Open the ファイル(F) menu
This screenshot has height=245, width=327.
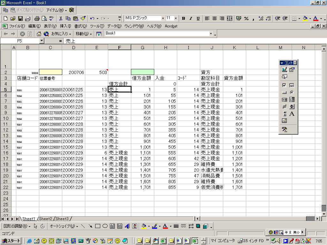[17, 26]
